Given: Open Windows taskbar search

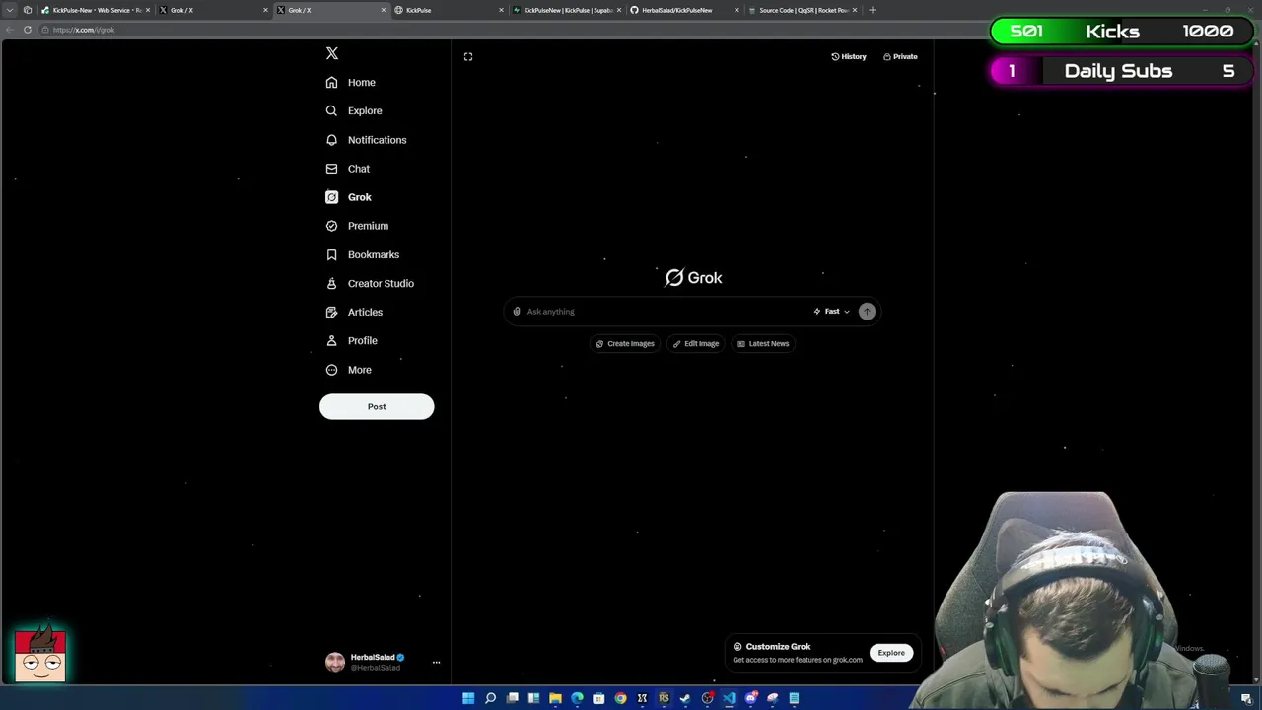Looking at the screenshot, I should (x=490, y=698).
